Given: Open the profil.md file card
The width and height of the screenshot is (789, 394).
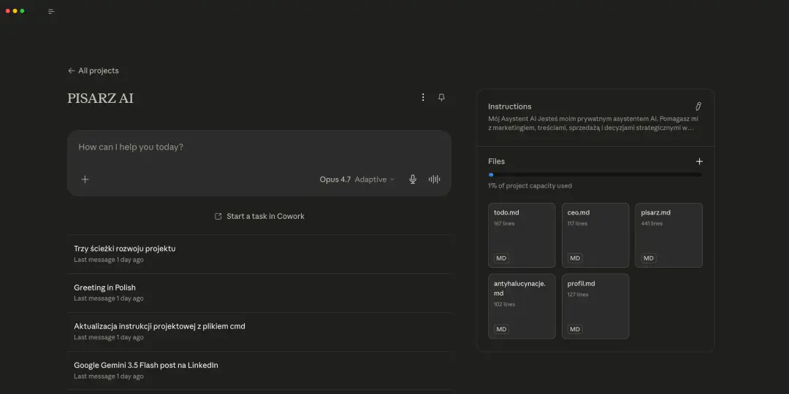Looking at the screenshot, I should [595, 306].
